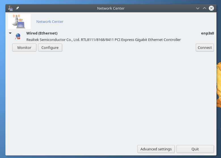The width and height of the screenshot is (221, 158).
Task: Open Configure for the wired interface
Action: (50, 47)
